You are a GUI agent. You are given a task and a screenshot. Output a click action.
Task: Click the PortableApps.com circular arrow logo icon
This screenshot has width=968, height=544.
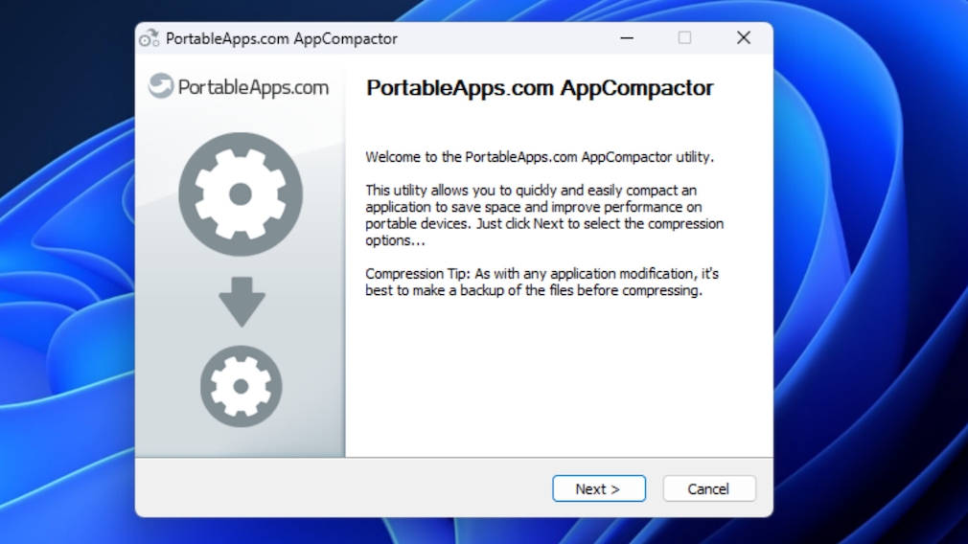pyautogui.click(x=161, y=87)
